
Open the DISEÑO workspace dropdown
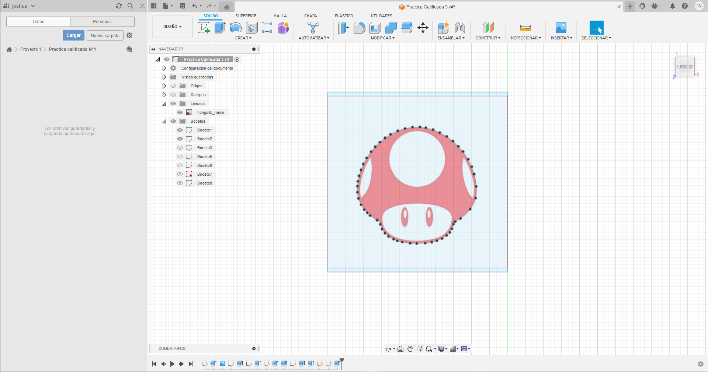coord(172,27)
